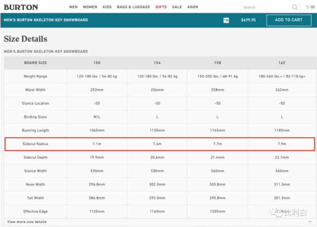
Task: Click the 7.7m sidecut radius cell
Action: 218,144
